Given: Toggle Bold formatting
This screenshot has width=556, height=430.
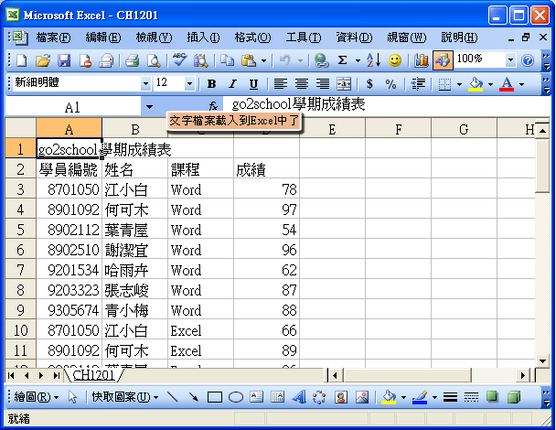Looking at the screenshot, I should (211, 84).
